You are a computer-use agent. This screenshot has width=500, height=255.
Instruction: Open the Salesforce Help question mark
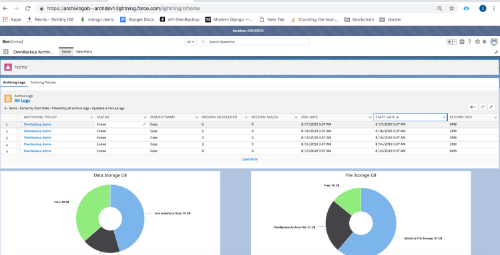469,42
